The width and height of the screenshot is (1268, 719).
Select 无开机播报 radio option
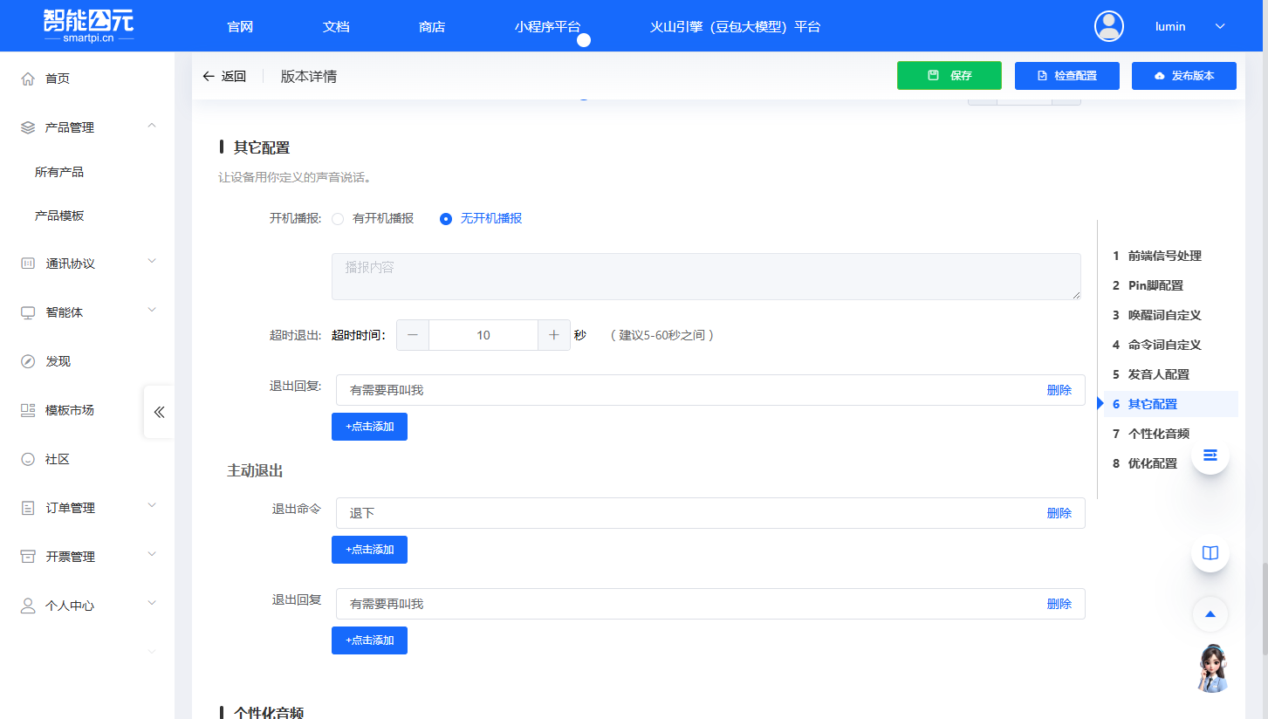446,219
